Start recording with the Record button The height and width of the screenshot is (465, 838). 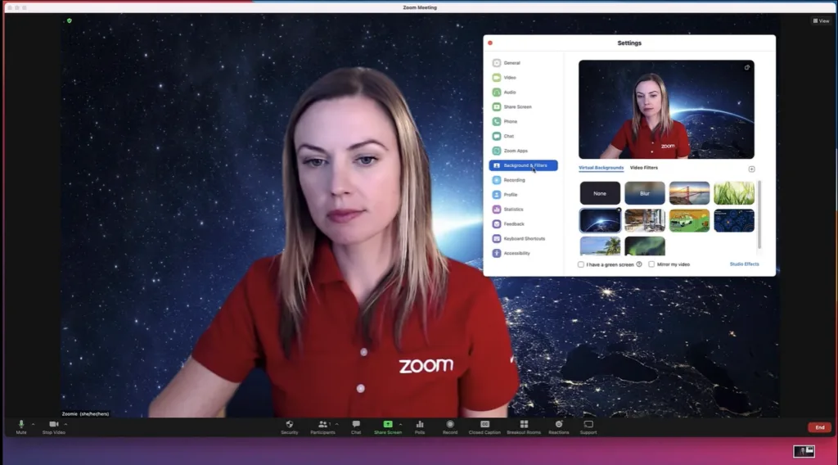coord(450,427)
